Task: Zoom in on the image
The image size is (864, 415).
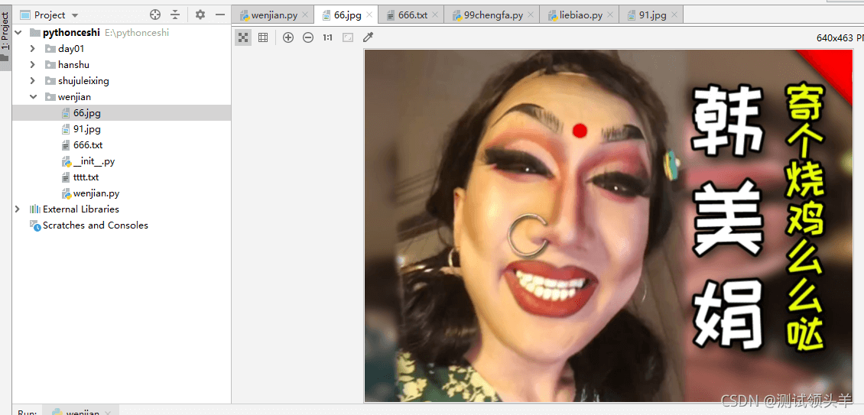Action: [288, 37]
